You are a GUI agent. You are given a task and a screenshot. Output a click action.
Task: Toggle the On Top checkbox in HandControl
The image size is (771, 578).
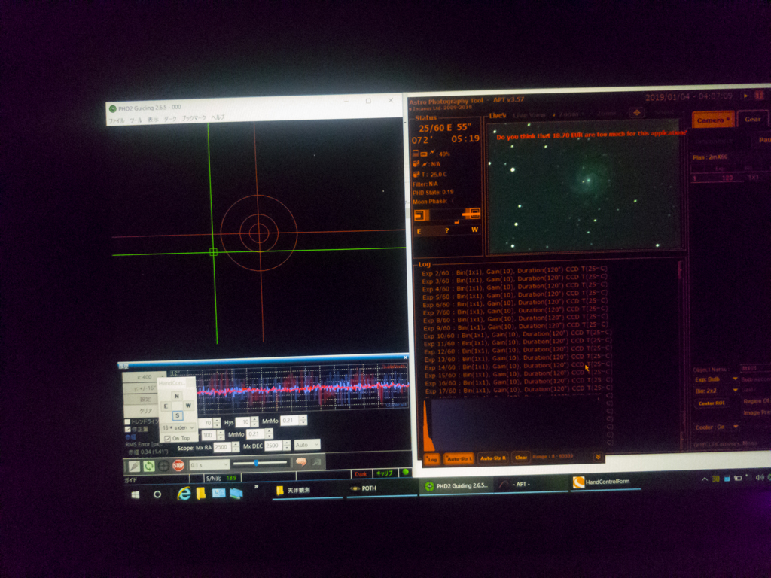[168, 438]
